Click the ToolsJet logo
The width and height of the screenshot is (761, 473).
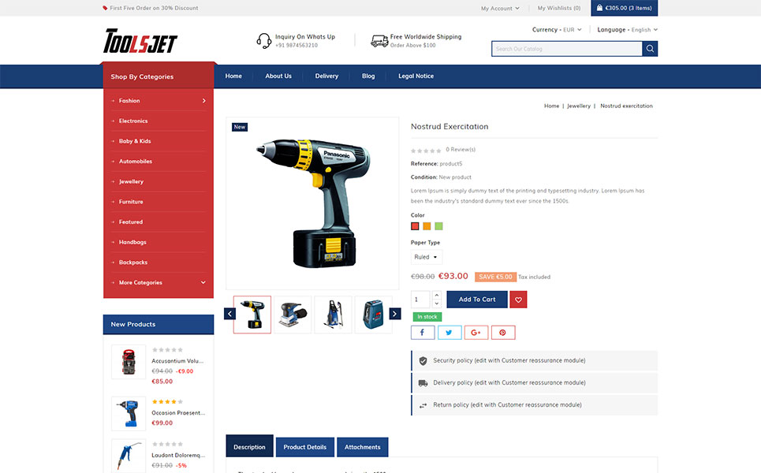tap(140, 41)
